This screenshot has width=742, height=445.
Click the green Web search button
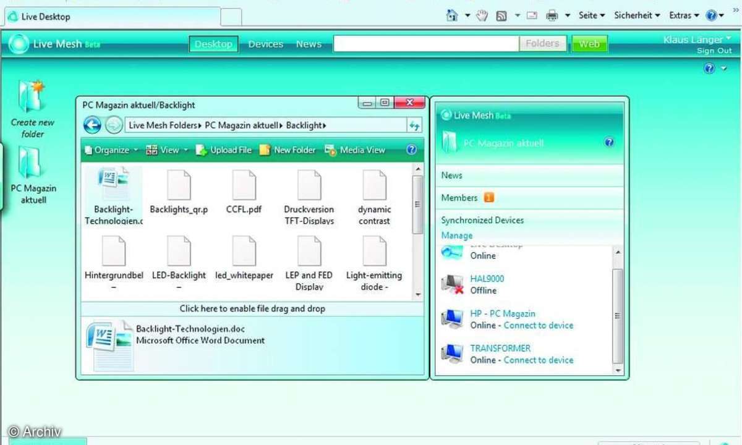pyautogui.click(x=589, y=44)
